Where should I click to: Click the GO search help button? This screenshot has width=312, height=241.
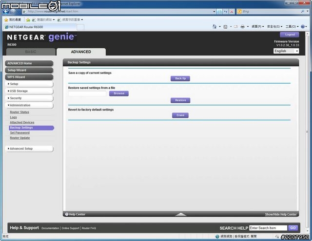point(293,228)
